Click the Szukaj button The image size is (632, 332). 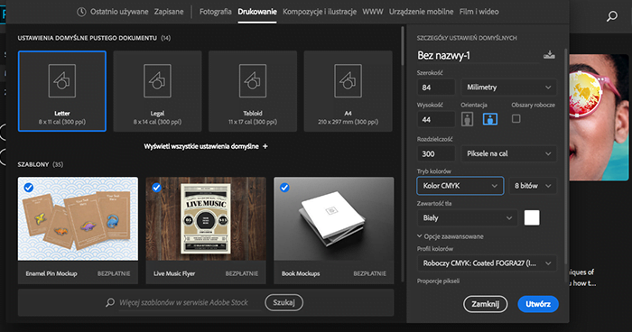click(284, 302)
